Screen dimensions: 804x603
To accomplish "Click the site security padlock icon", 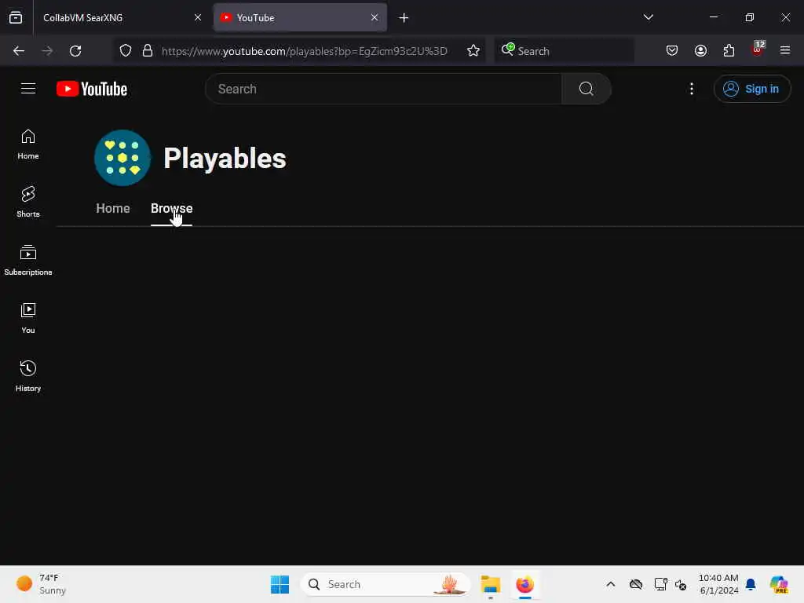I will (148, 51).
